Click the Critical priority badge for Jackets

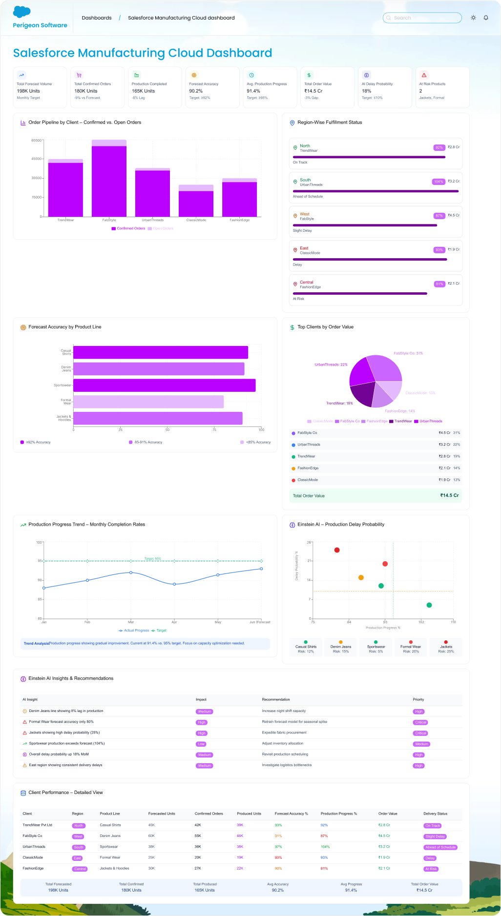point(420,733)
